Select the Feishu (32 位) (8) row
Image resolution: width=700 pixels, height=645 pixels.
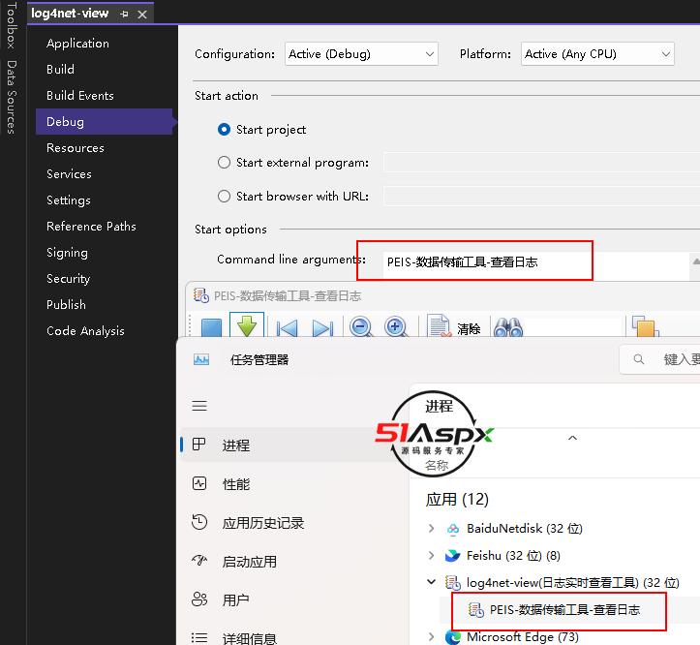555,555
